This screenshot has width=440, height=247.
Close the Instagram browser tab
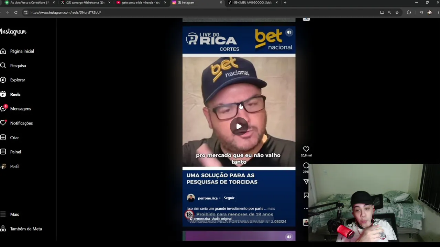221,2
